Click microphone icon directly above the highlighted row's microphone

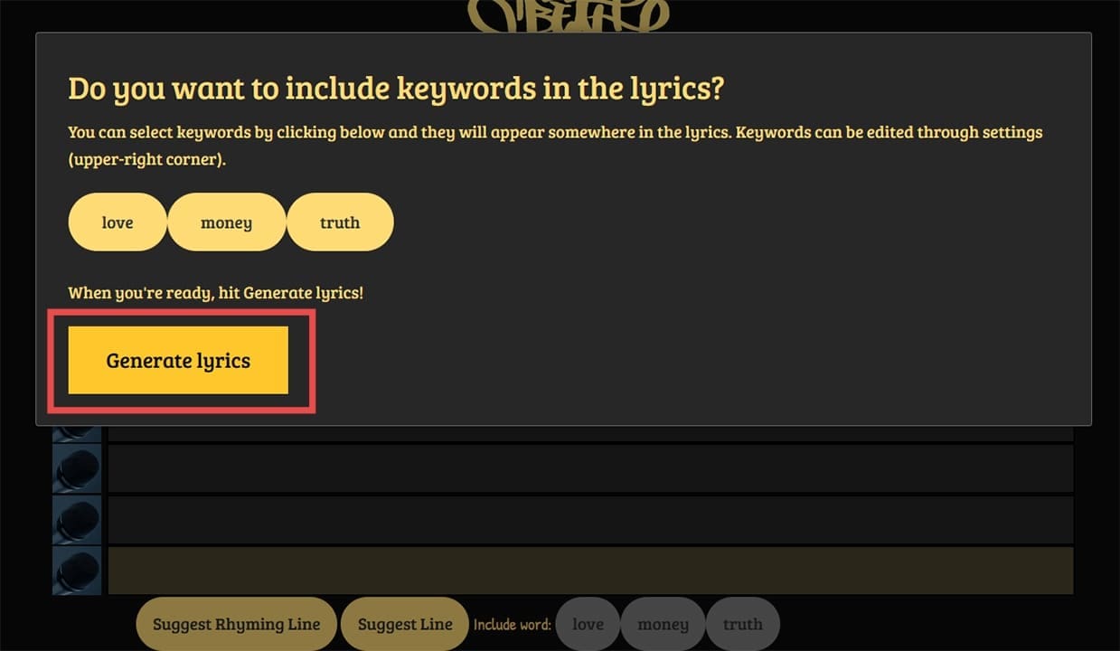point(77,520)
